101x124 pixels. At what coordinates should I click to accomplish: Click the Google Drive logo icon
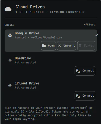(10, 35)
